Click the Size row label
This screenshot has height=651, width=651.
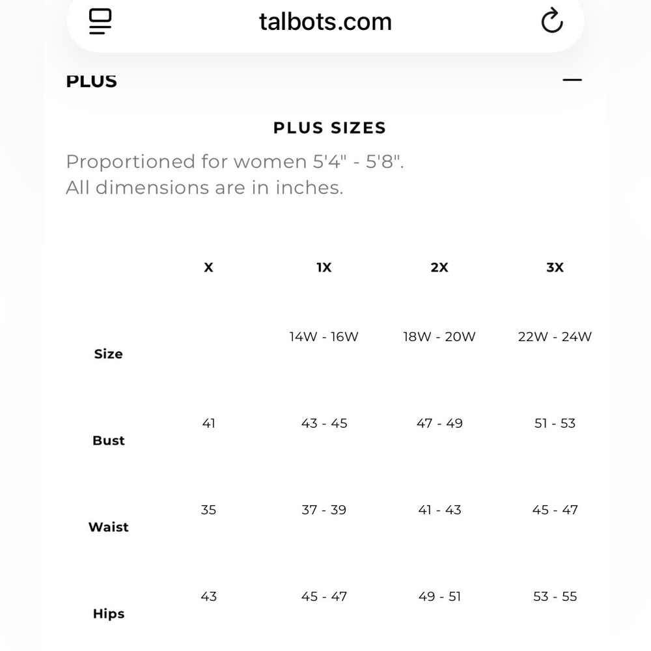108,354
